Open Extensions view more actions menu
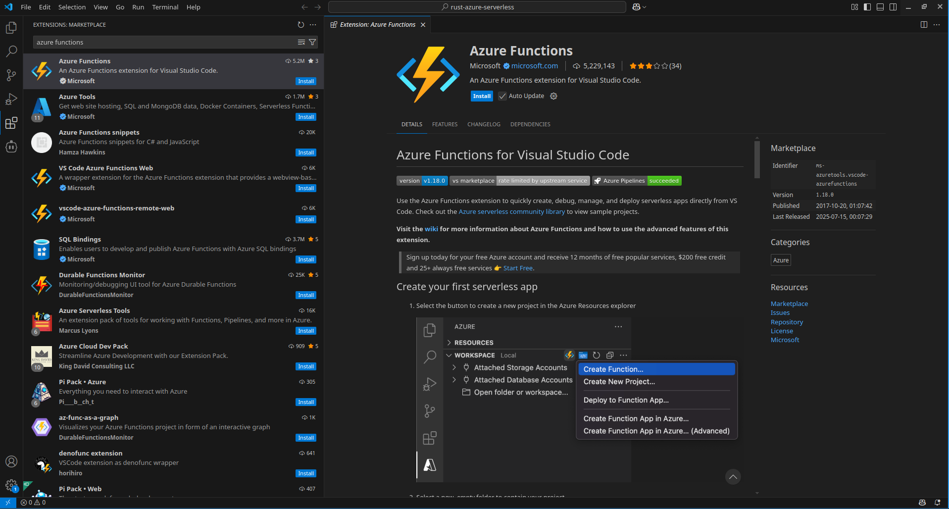This screenshot has height=509, width=949. point(313,25)
